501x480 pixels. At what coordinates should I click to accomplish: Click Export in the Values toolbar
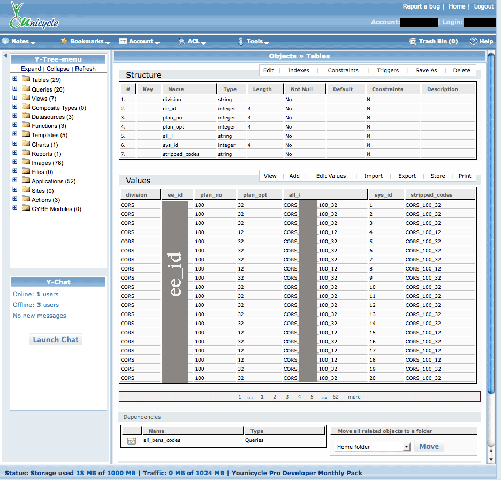407,176
